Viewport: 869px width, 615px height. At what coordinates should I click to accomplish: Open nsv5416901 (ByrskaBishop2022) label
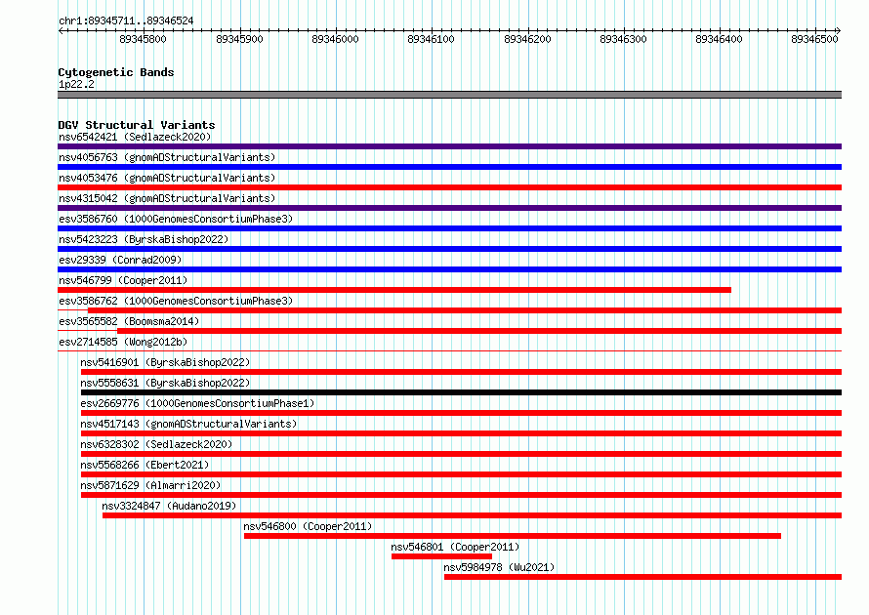pyautogui.click(x=165, y=362)
